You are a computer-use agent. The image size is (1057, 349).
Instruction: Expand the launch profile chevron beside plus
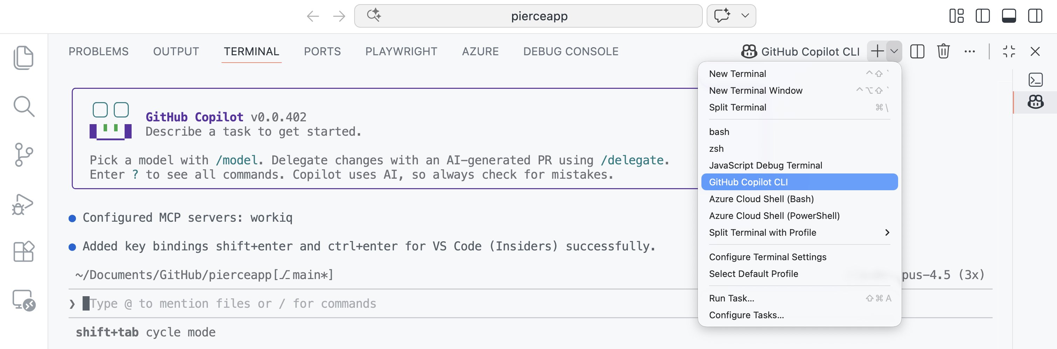pyautogui.click(x=894, y=51)
